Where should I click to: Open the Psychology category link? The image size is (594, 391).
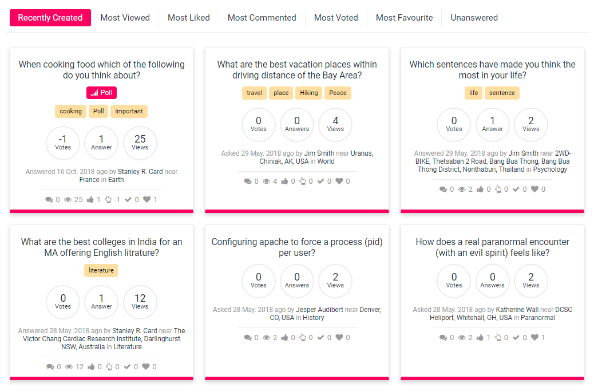(550, 169)
